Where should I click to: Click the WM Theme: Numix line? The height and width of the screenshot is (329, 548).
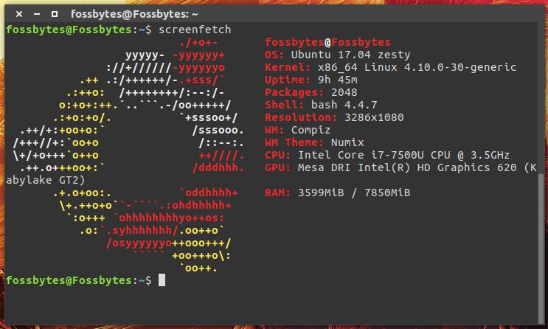click(314, 143)
